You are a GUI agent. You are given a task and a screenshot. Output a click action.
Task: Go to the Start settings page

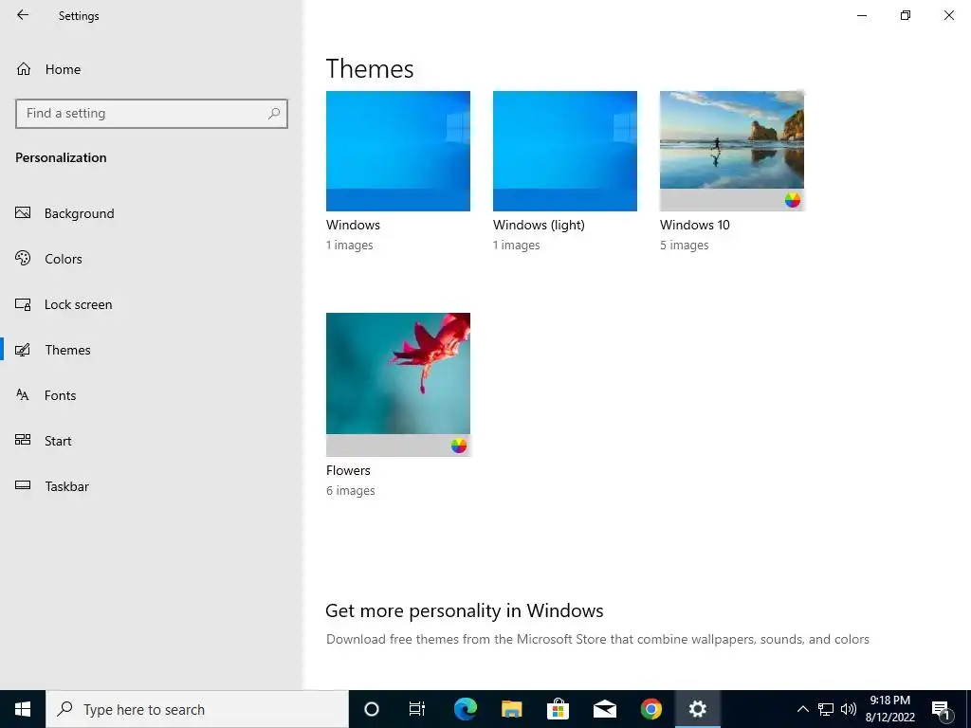[x=152, y=441]
